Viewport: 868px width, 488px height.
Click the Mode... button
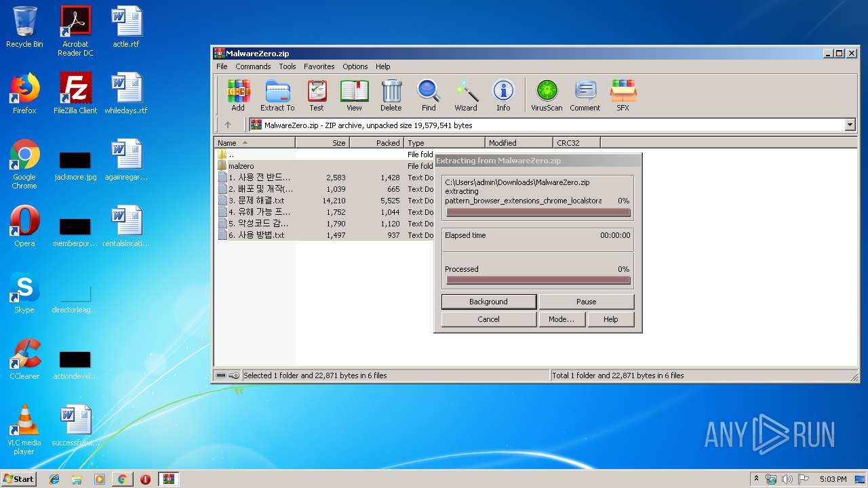click(561, 319)
